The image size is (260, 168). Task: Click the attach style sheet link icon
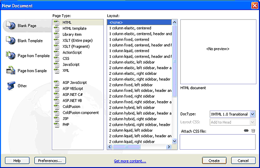click(246, 131)
